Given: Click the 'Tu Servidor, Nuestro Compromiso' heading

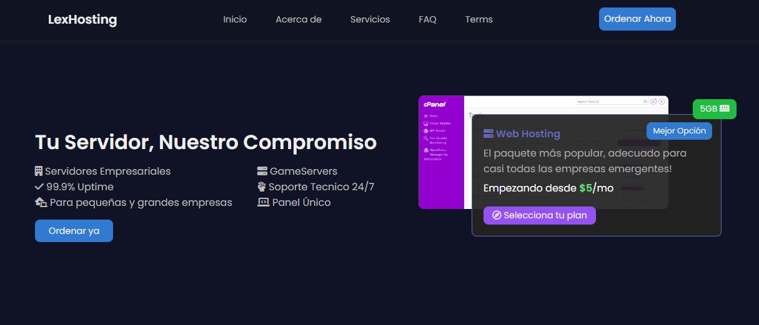Looking at the screenshot, I should tap(206, 142).
